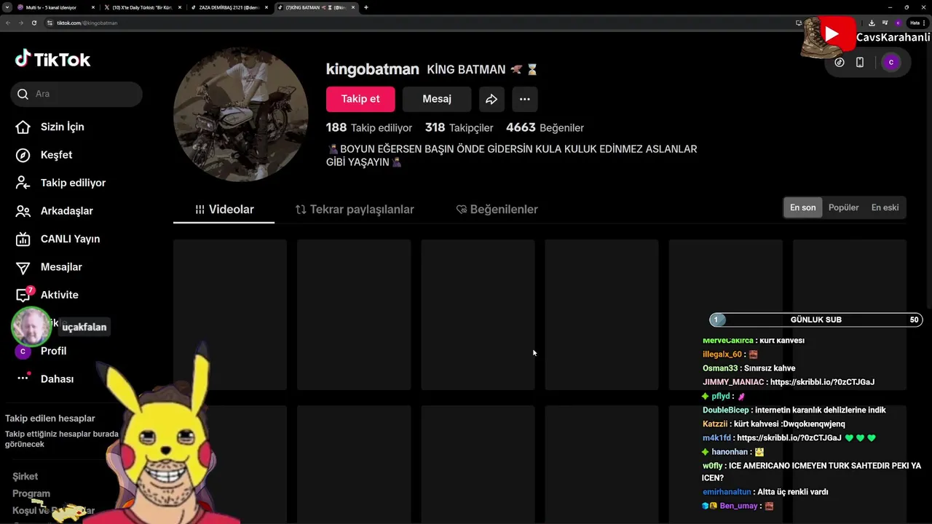Sort videos by En eski

coord(885,207)
